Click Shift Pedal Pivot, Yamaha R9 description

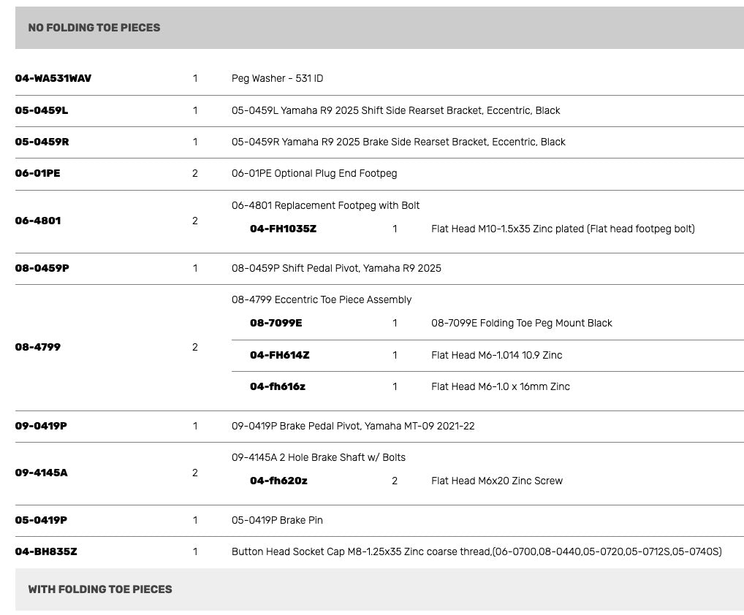tap(336, 268)
